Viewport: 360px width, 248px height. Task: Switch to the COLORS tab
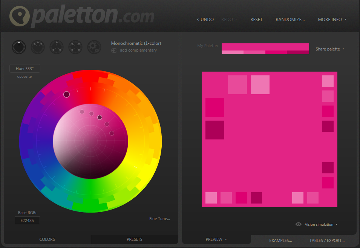(x=47, y=239)
